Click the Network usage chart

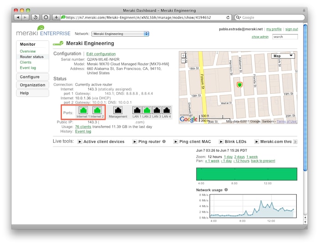[253, 206]
